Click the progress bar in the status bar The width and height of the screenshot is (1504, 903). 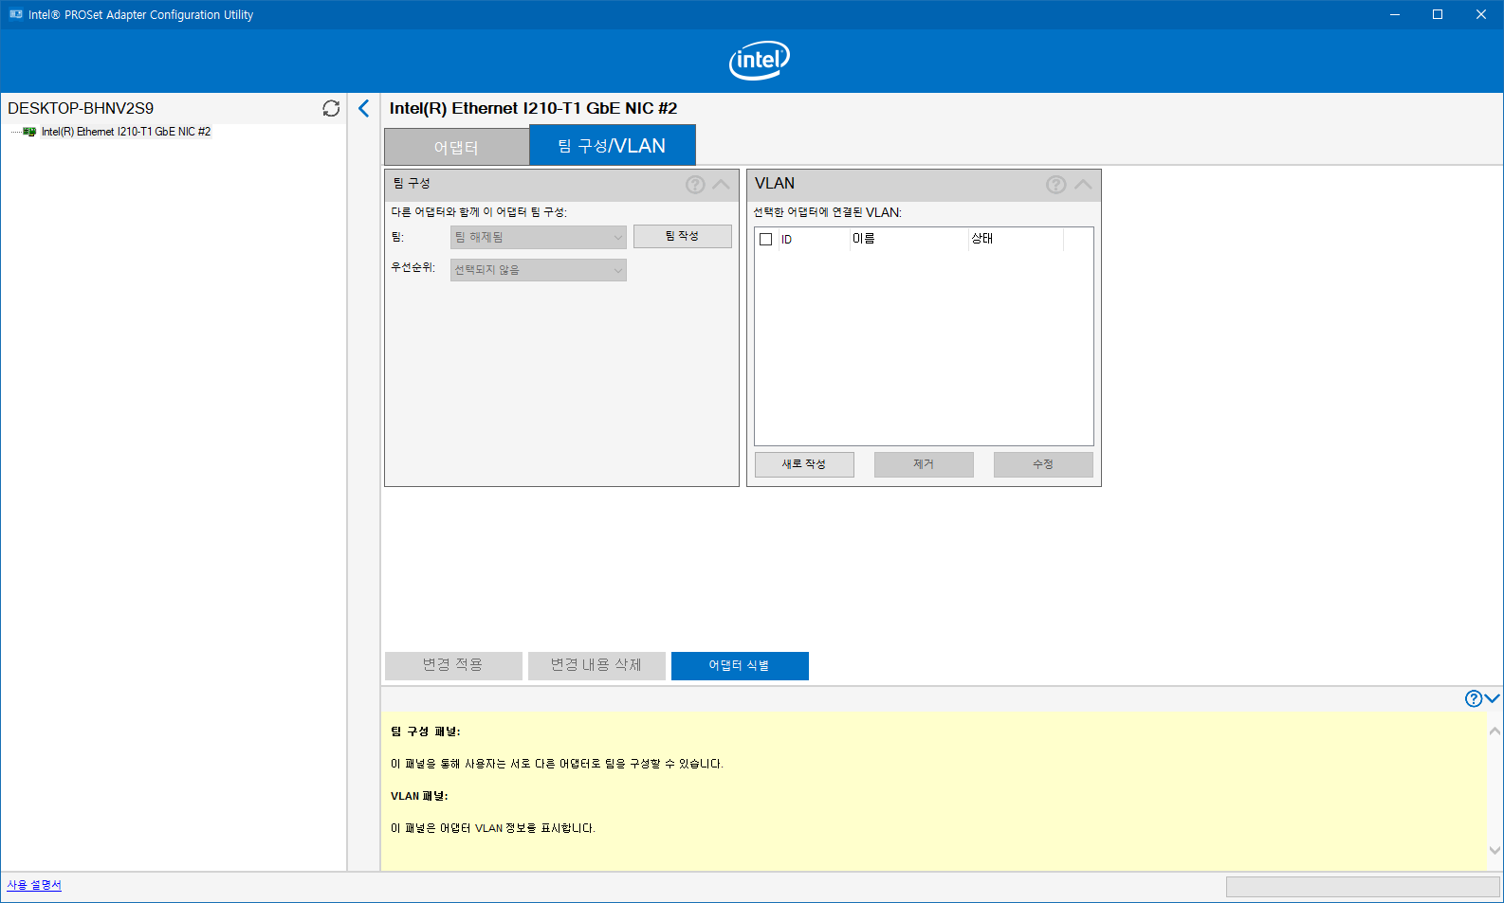pos(1363,887)
